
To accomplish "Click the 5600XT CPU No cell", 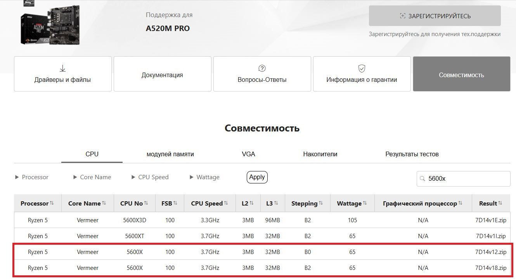I will pyautogui.click(x=135, y=236).
